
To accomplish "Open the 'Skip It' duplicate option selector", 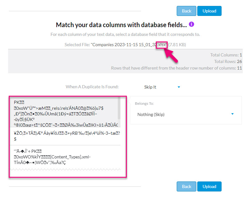I will pos(151,87).
